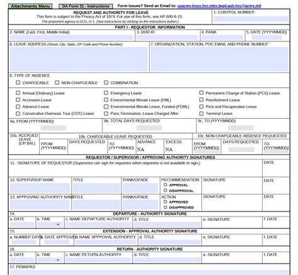Click the Approving Authority Title field
The image size is (298, 275).
point(96,205)
